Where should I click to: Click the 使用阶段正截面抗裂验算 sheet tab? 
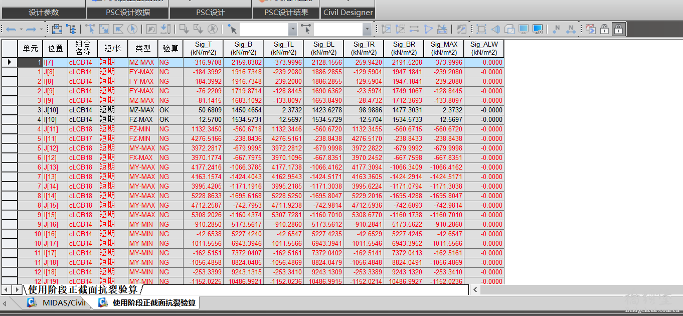tap(83, 290)
